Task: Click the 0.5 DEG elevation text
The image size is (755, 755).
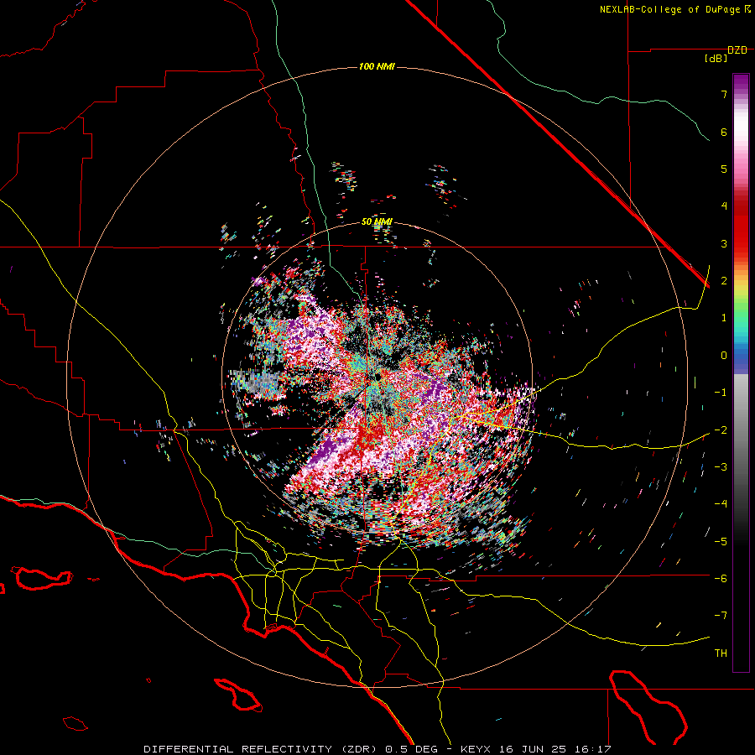Action: (x=411, y=749)
